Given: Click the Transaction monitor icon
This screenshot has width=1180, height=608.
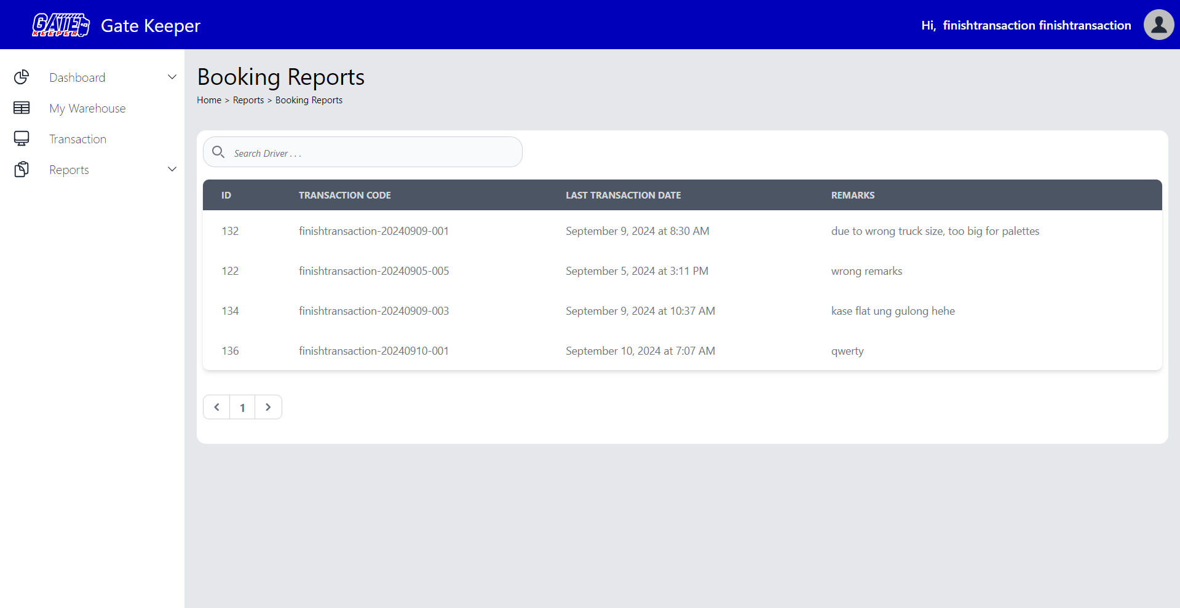Looking at the screenshot, I should (22, 139).
